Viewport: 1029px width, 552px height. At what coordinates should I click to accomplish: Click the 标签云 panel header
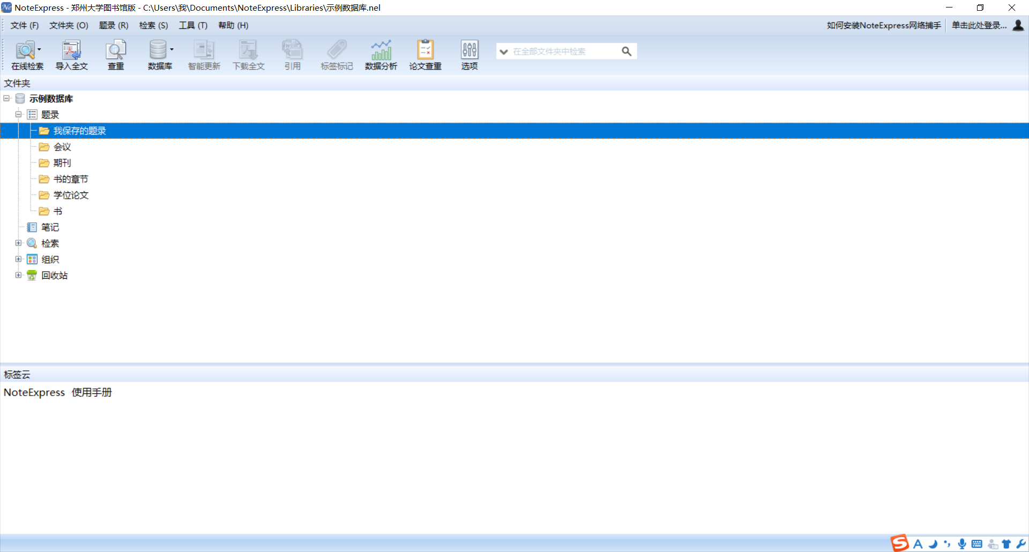(514, 375)
